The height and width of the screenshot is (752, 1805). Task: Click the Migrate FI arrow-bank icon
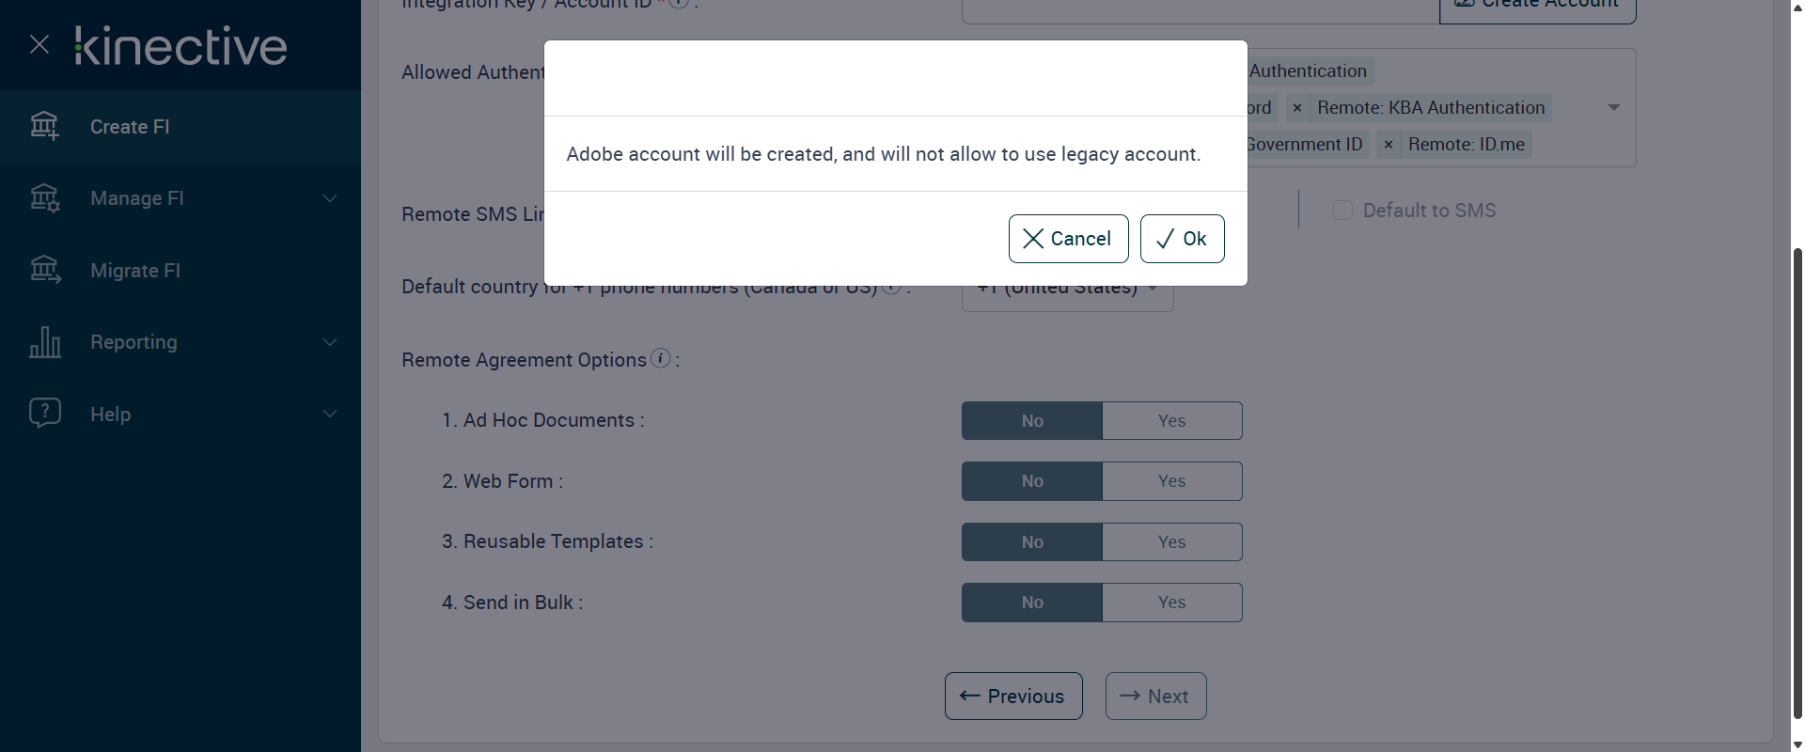click(x=44, y=271)
